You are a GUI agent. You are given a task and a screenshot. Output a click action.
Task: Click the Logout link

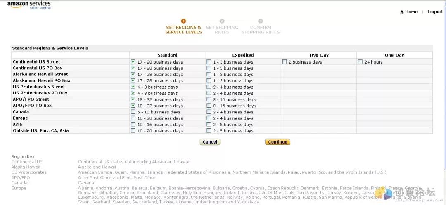coord(435,12)
